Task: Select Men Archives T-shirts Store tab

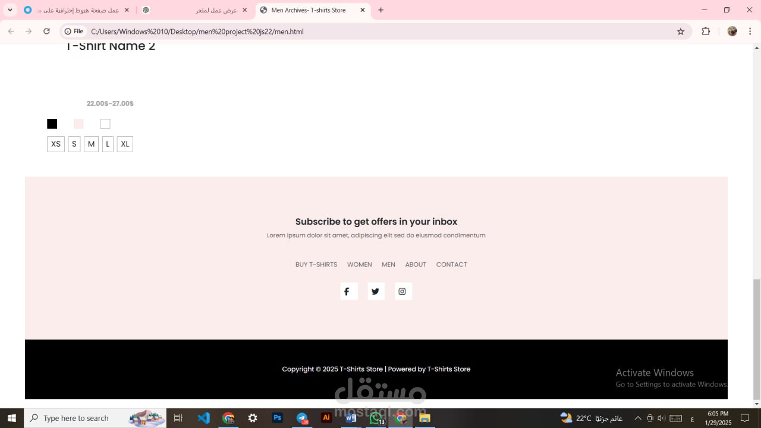Action: pyautogui.click(x=313, y=10)
